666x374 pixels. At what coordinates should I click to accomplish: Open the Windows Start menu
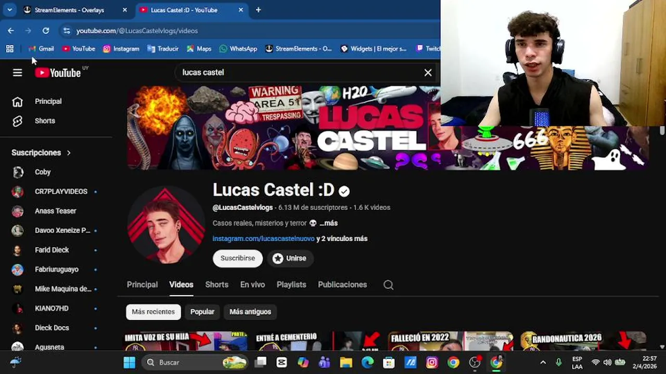click(129, 362)
